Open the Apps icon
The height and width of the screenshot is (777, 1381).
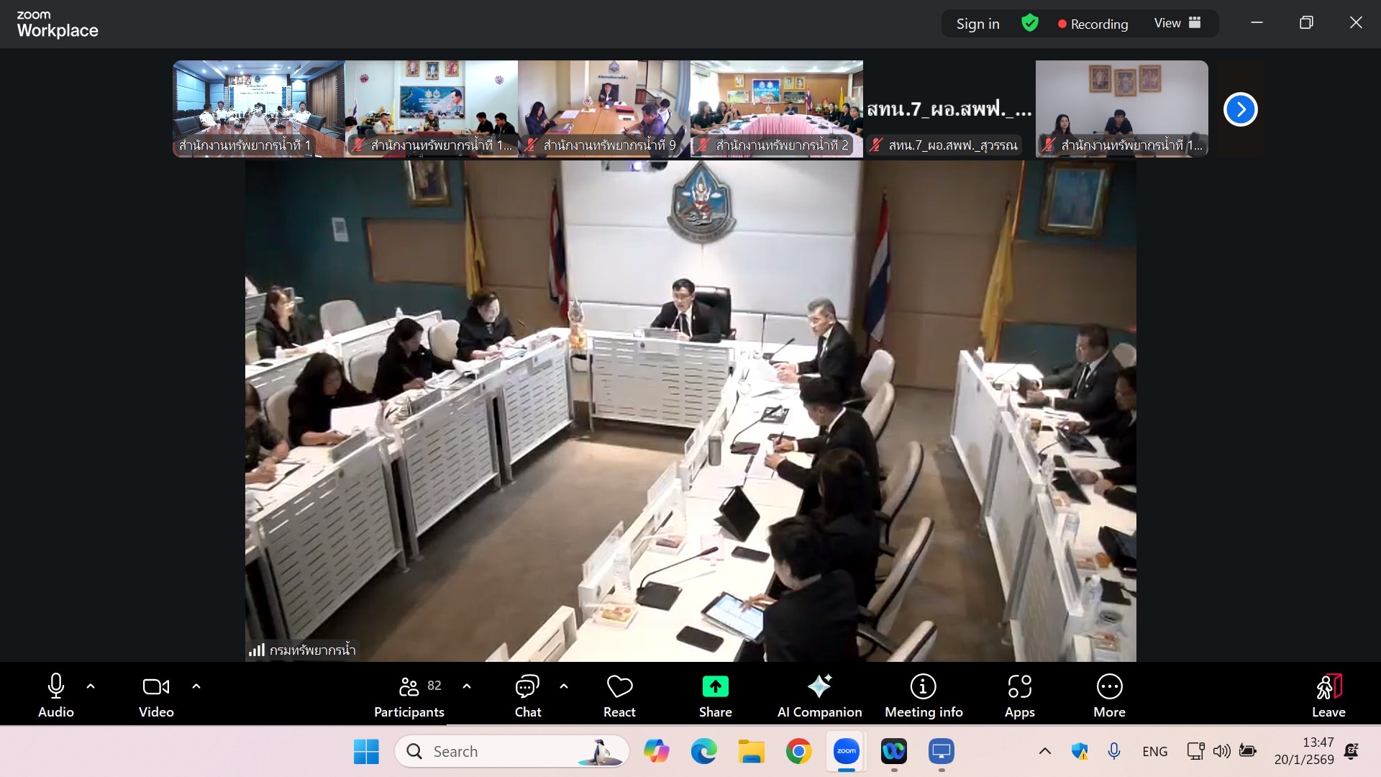click(1019, 687)
